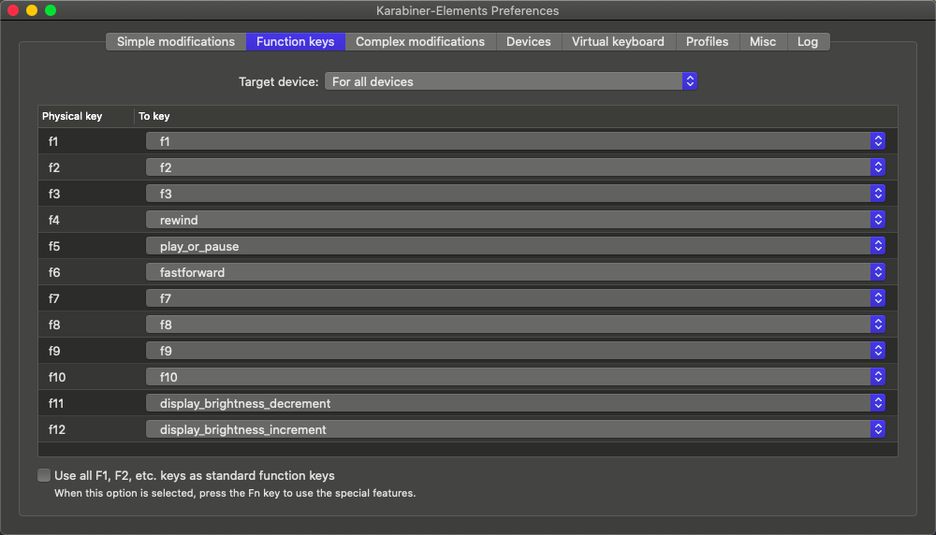The height and width of the screenshot is (535, 936).
Task: Open the f8 key mapping dropdown
Action: click(515, 325)
